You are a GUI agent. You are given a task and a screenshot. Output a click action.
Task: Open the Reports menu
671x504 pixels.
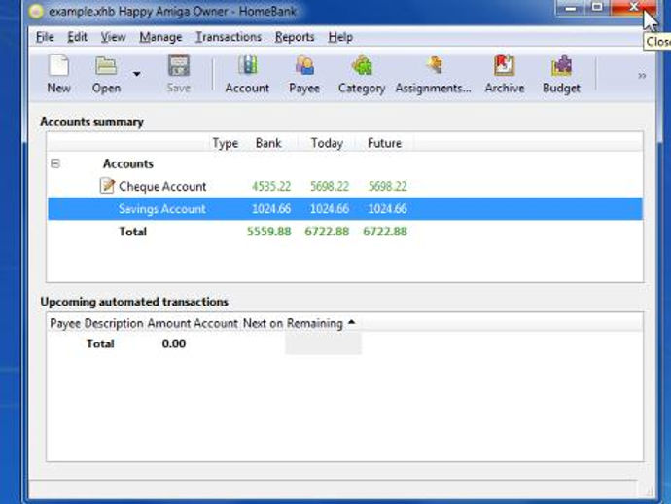tap(295, 37)
